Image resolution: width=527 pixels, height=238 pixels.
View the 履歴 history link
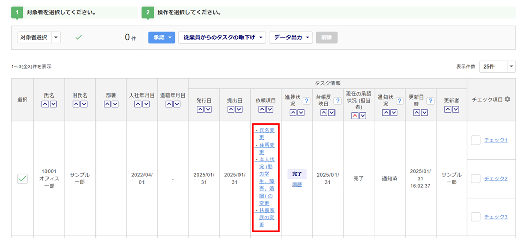(297, 185)
